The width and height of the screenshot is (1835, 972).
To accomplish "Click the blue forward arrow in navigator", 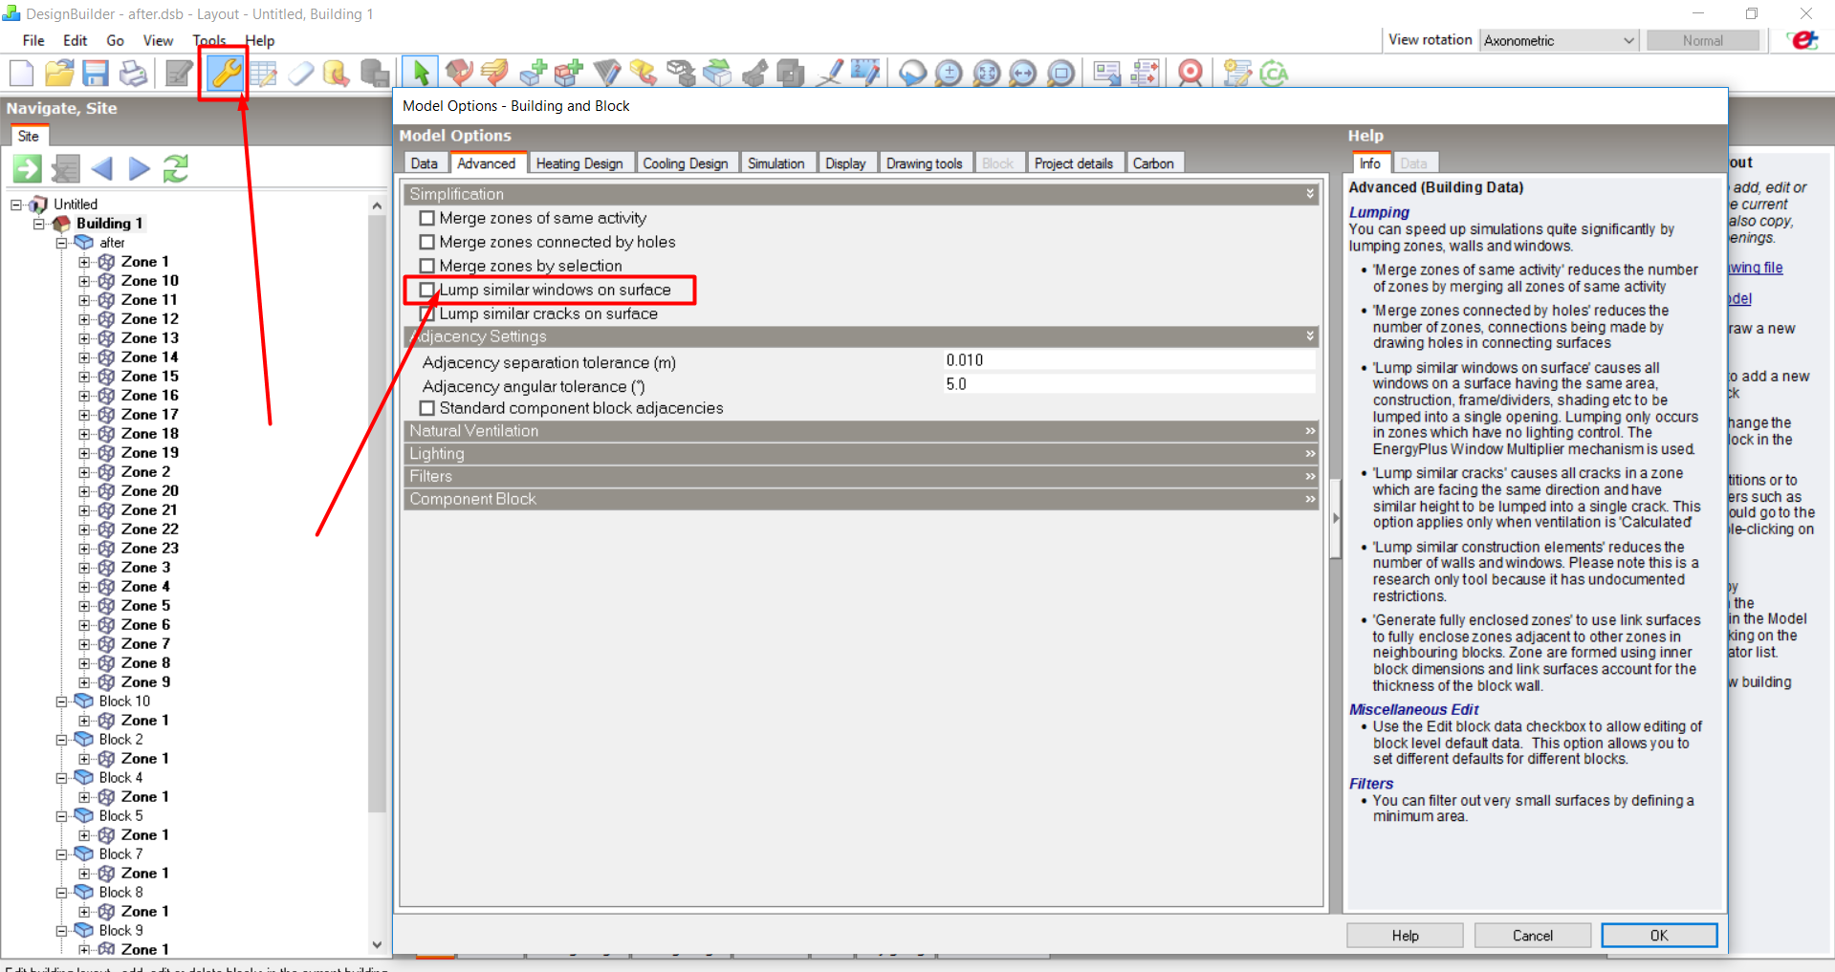I will click(140, 169).
